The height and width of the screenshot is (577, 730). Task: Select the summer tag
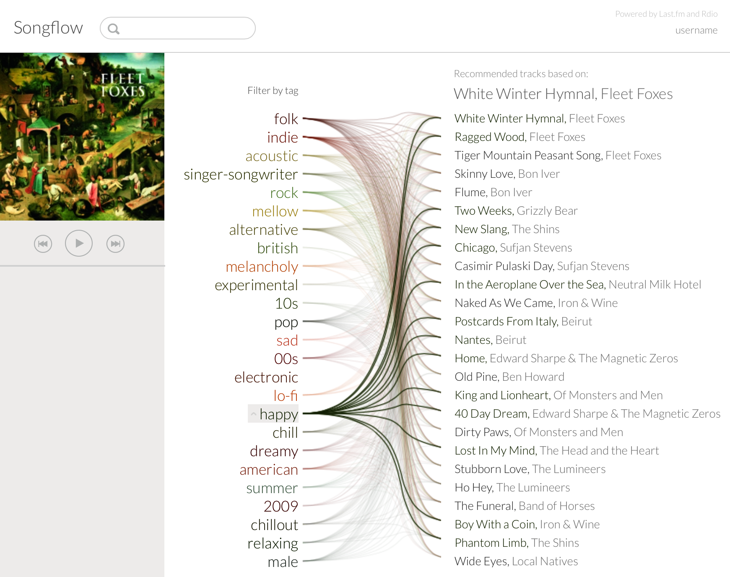[x=272, y=488]
